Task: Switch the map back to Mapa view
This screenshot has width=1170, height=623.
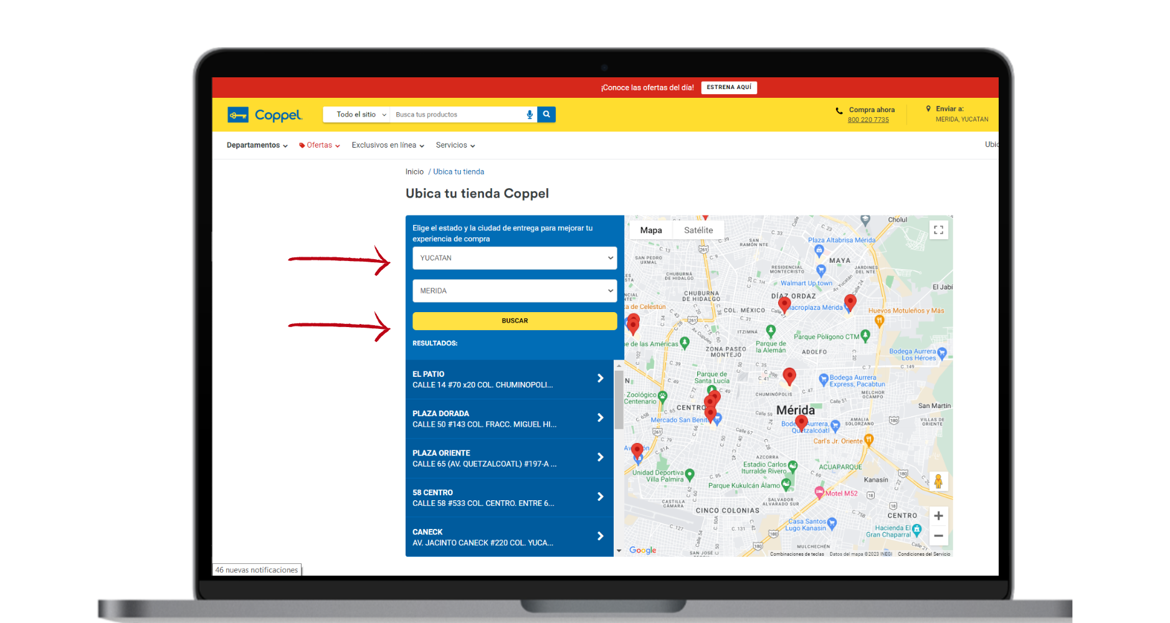Action: click(x=650, y=230)
